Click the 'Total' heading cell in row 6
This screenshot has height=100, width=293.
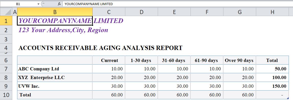(273, 60)
